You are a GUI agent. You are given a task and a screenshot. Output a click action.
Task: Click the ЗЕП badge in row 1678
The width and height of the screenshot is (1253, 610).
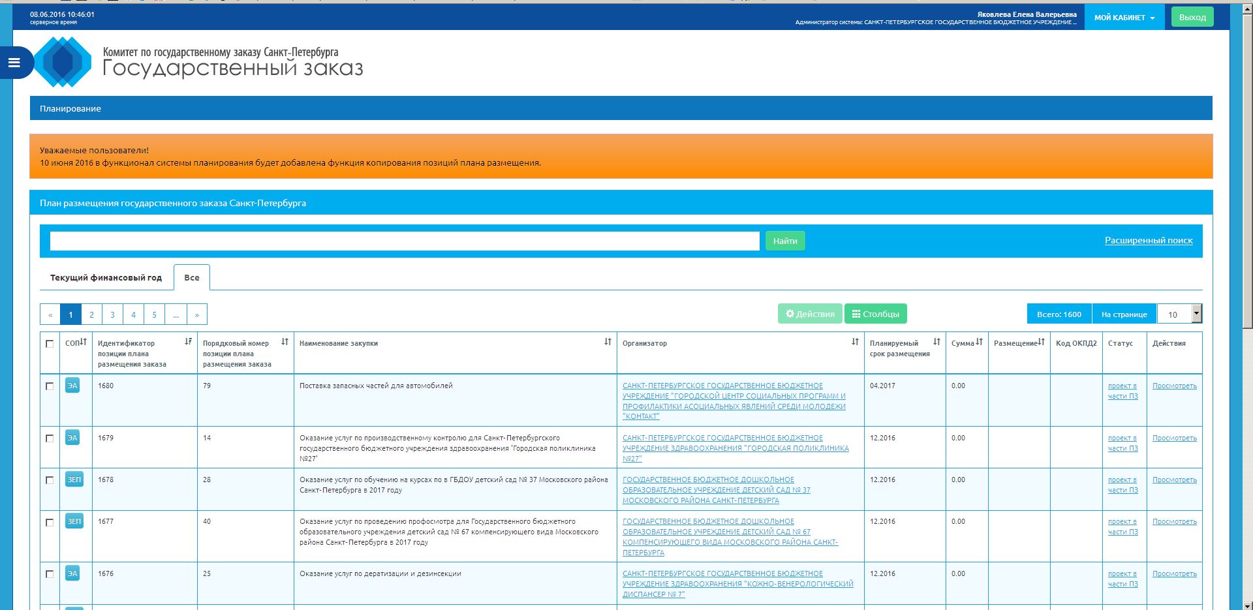coord(74,480)
